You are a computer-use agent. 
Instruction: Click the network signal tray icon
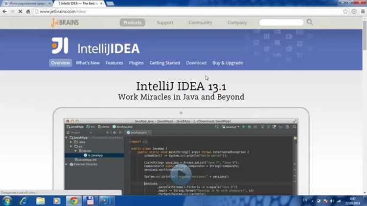tap(339, 201)
